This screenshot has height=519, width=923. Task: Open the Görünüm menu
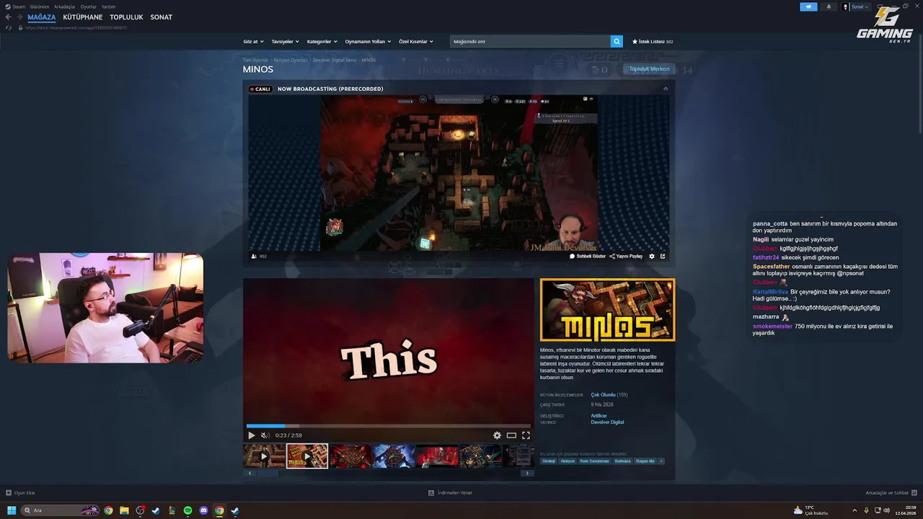pyautogui.click(x=40, y=6)
